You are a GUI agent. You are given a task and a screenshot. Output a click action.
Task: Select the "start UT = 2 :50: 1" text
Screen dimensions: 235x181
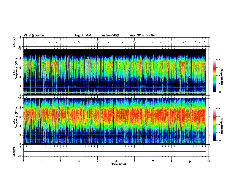tap(143, 35)
